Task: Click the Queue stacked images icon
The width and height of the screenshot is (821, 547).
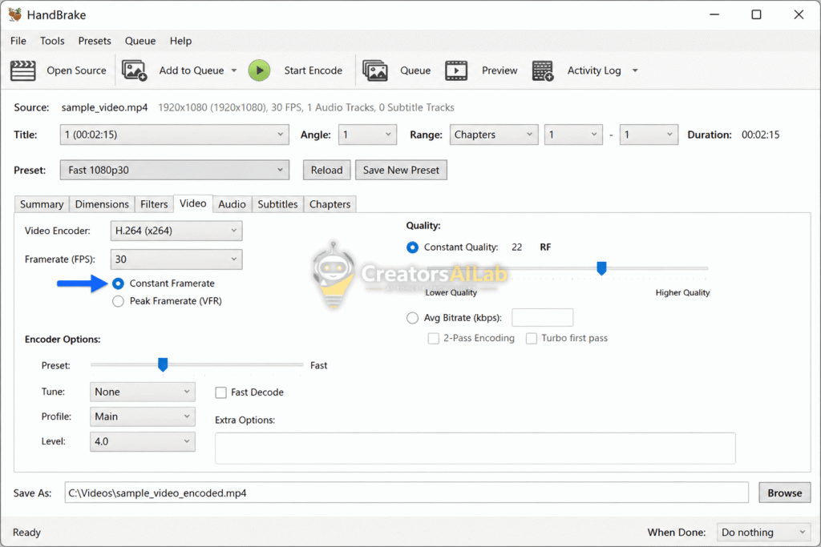Action: (x=375, y=70)
